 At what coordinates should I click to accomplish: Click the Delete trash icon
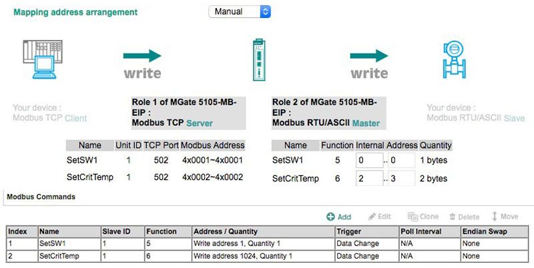coord(453,217)
